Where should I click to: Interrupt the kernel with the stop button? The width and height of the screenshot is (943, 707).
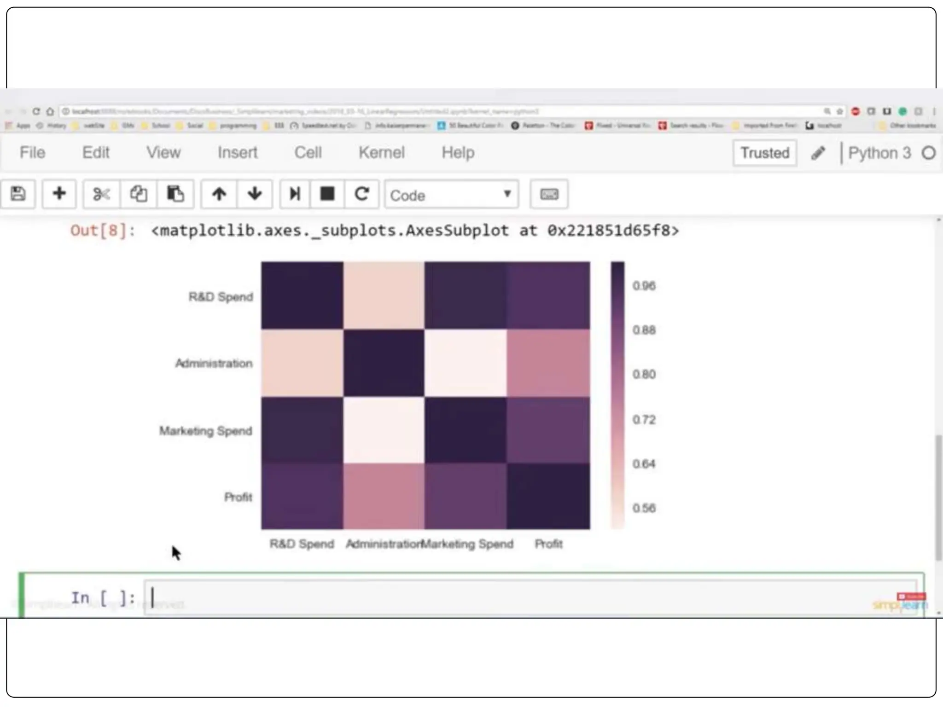coord(327,194)
